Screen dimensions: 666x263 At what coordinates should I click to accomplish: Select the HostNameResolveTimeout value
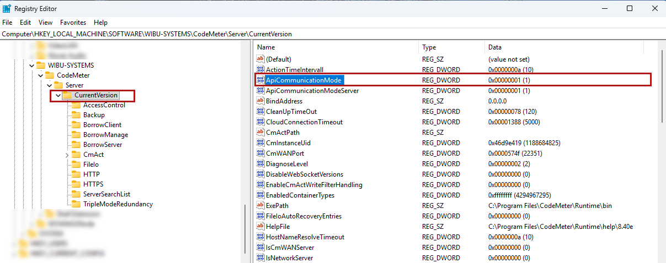click(x=305, y=237)
